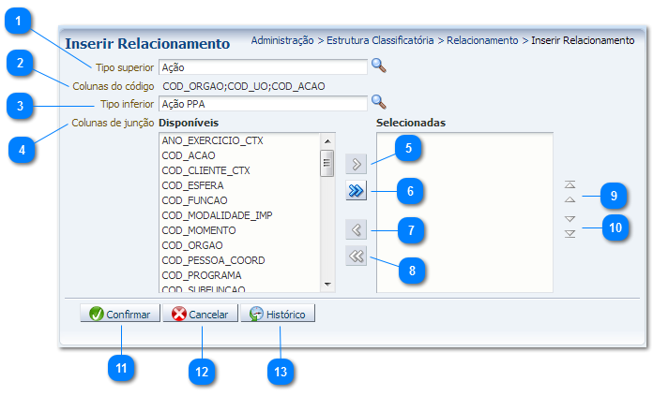Select COD_PROGRAMA in Disponíveis list

[x=201, y=275]
